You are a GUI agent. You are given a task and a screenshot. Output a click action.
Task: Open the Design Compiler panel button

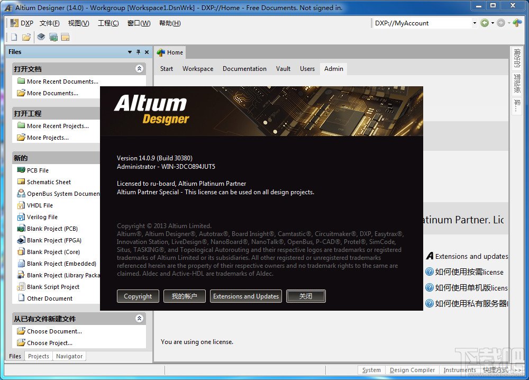412,370
